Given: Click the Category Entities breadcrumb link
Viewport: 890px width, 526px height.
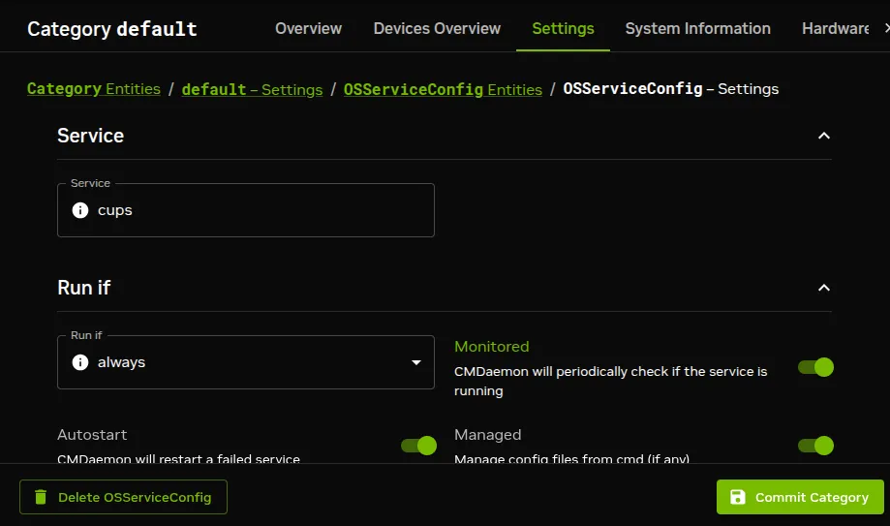Looking at the screenshot, I should [x=94, y=88].
